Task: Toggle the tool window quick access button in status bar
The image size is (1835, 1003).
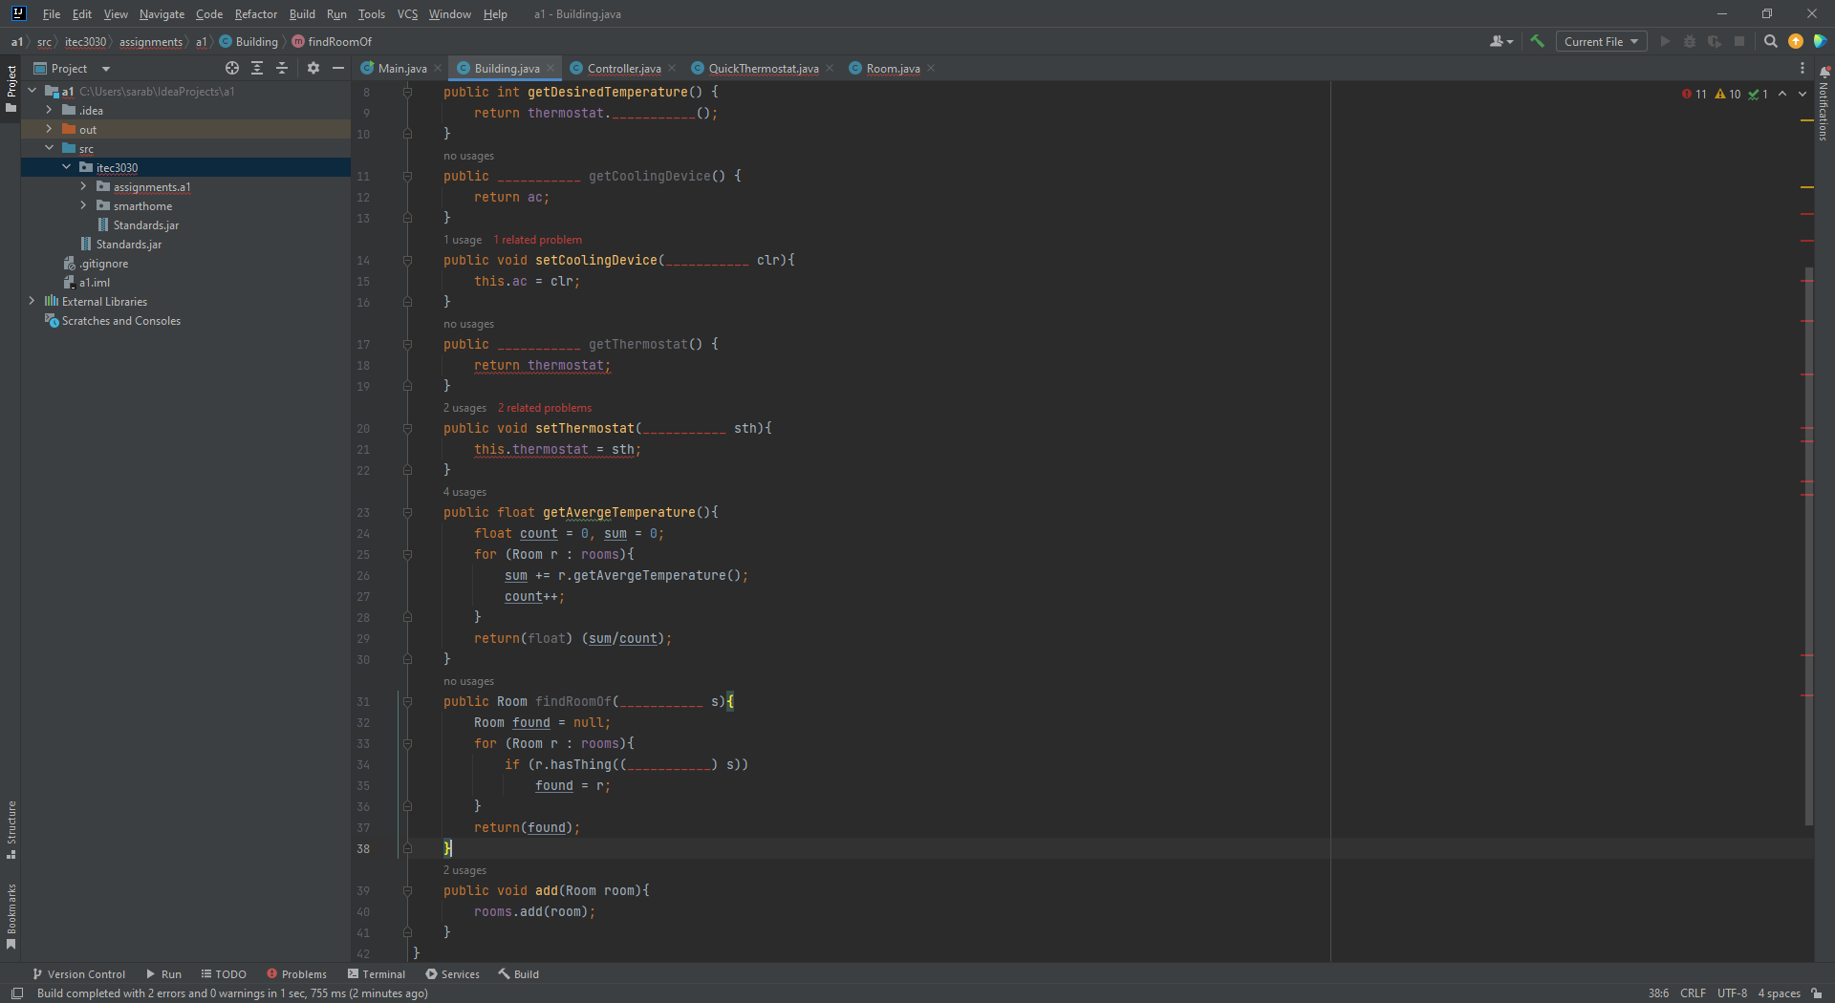Action: pos(16,993)
